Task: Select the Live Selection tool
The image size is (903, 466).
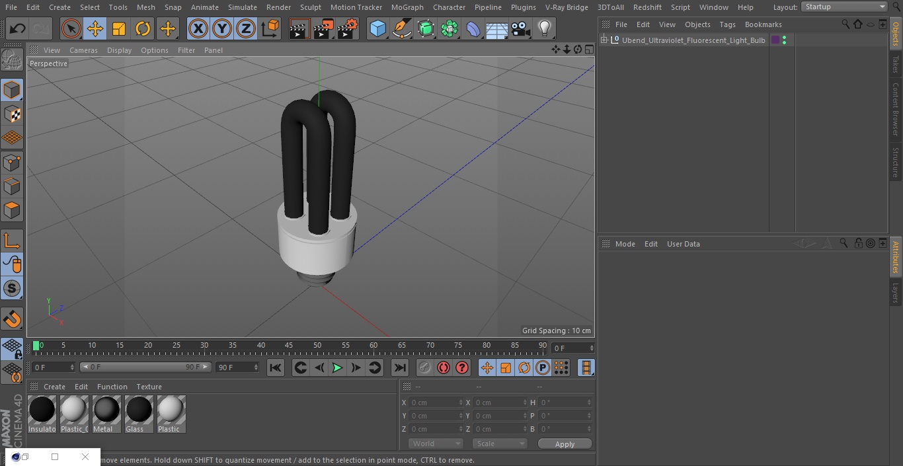Action: click(71, 28)
